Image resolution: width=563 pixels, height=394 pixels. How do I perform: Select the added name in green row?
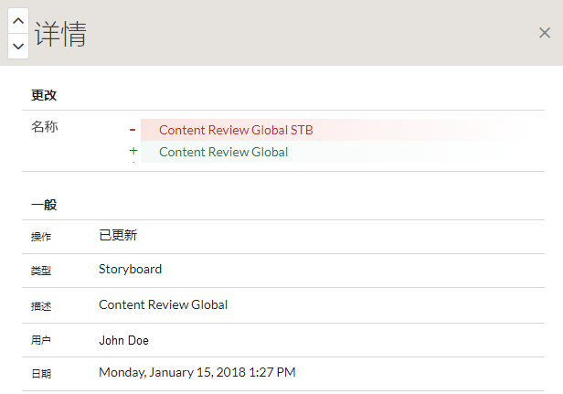223,152
